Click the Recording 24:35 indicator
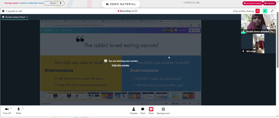The height and width of the screenshot is (118, 279). coord(128,11)
